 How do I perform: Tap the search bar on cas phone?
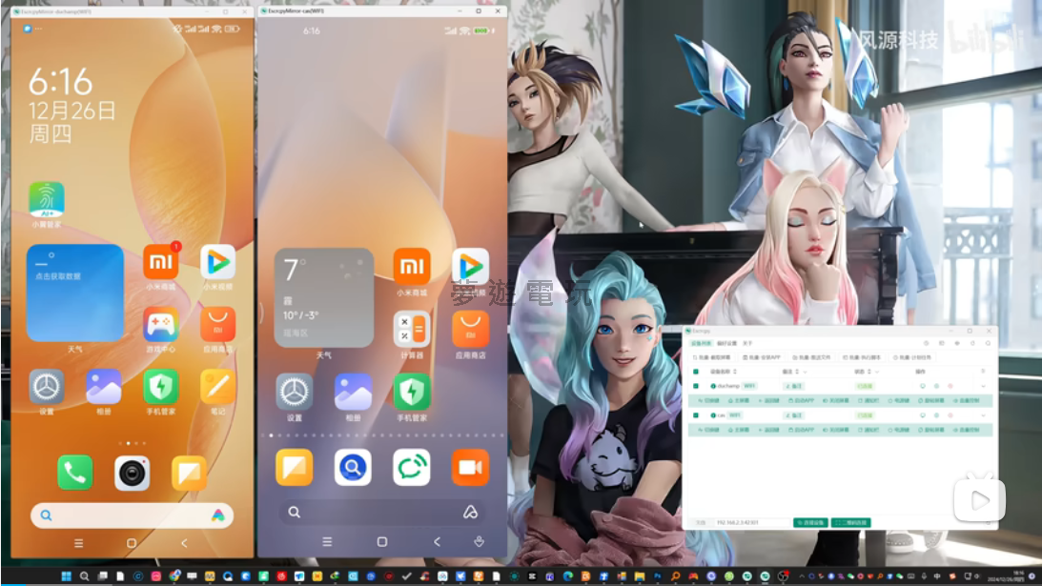point(382,512)
